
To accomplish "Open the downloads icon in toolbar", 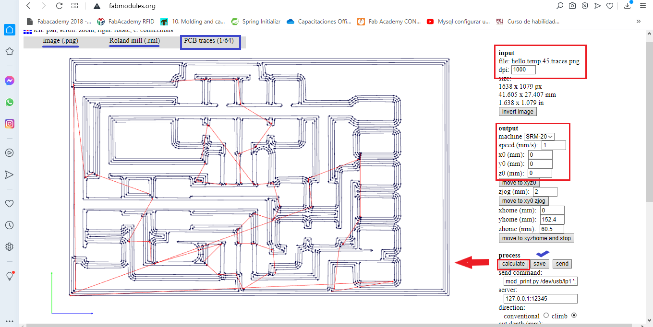I will [x=628, y=6].
